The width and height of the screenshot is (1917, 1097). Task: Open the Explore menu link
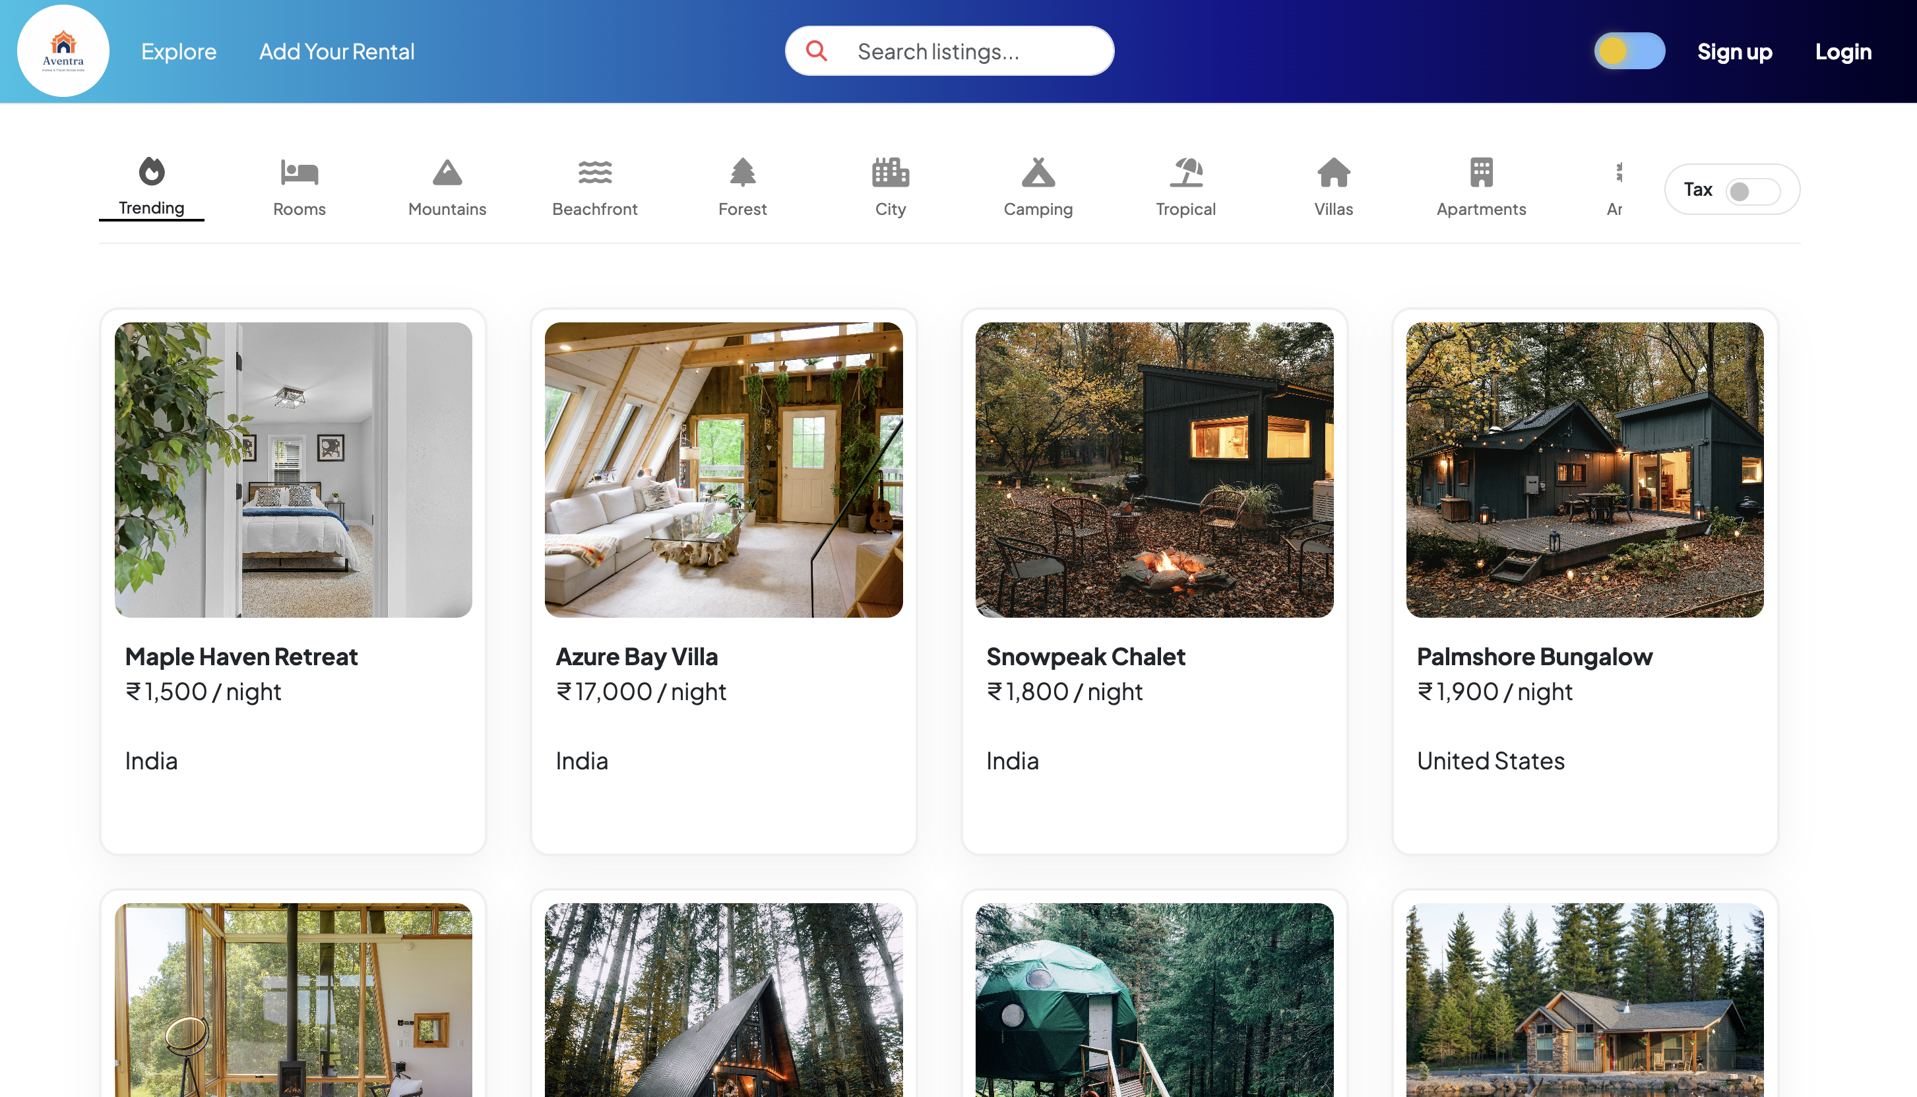(x=179, y=51)
